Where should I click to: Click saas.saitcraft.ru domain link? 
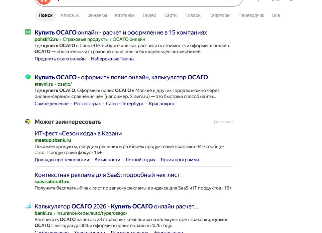click(x=52, y=182)
